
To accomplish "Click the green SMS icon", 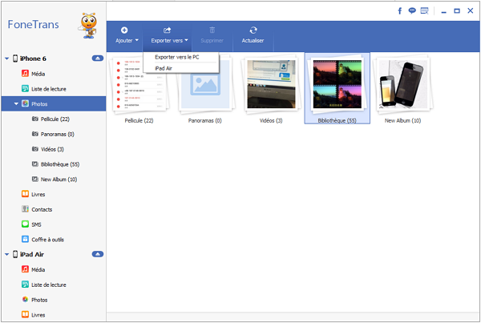I will tap(25, 224).
